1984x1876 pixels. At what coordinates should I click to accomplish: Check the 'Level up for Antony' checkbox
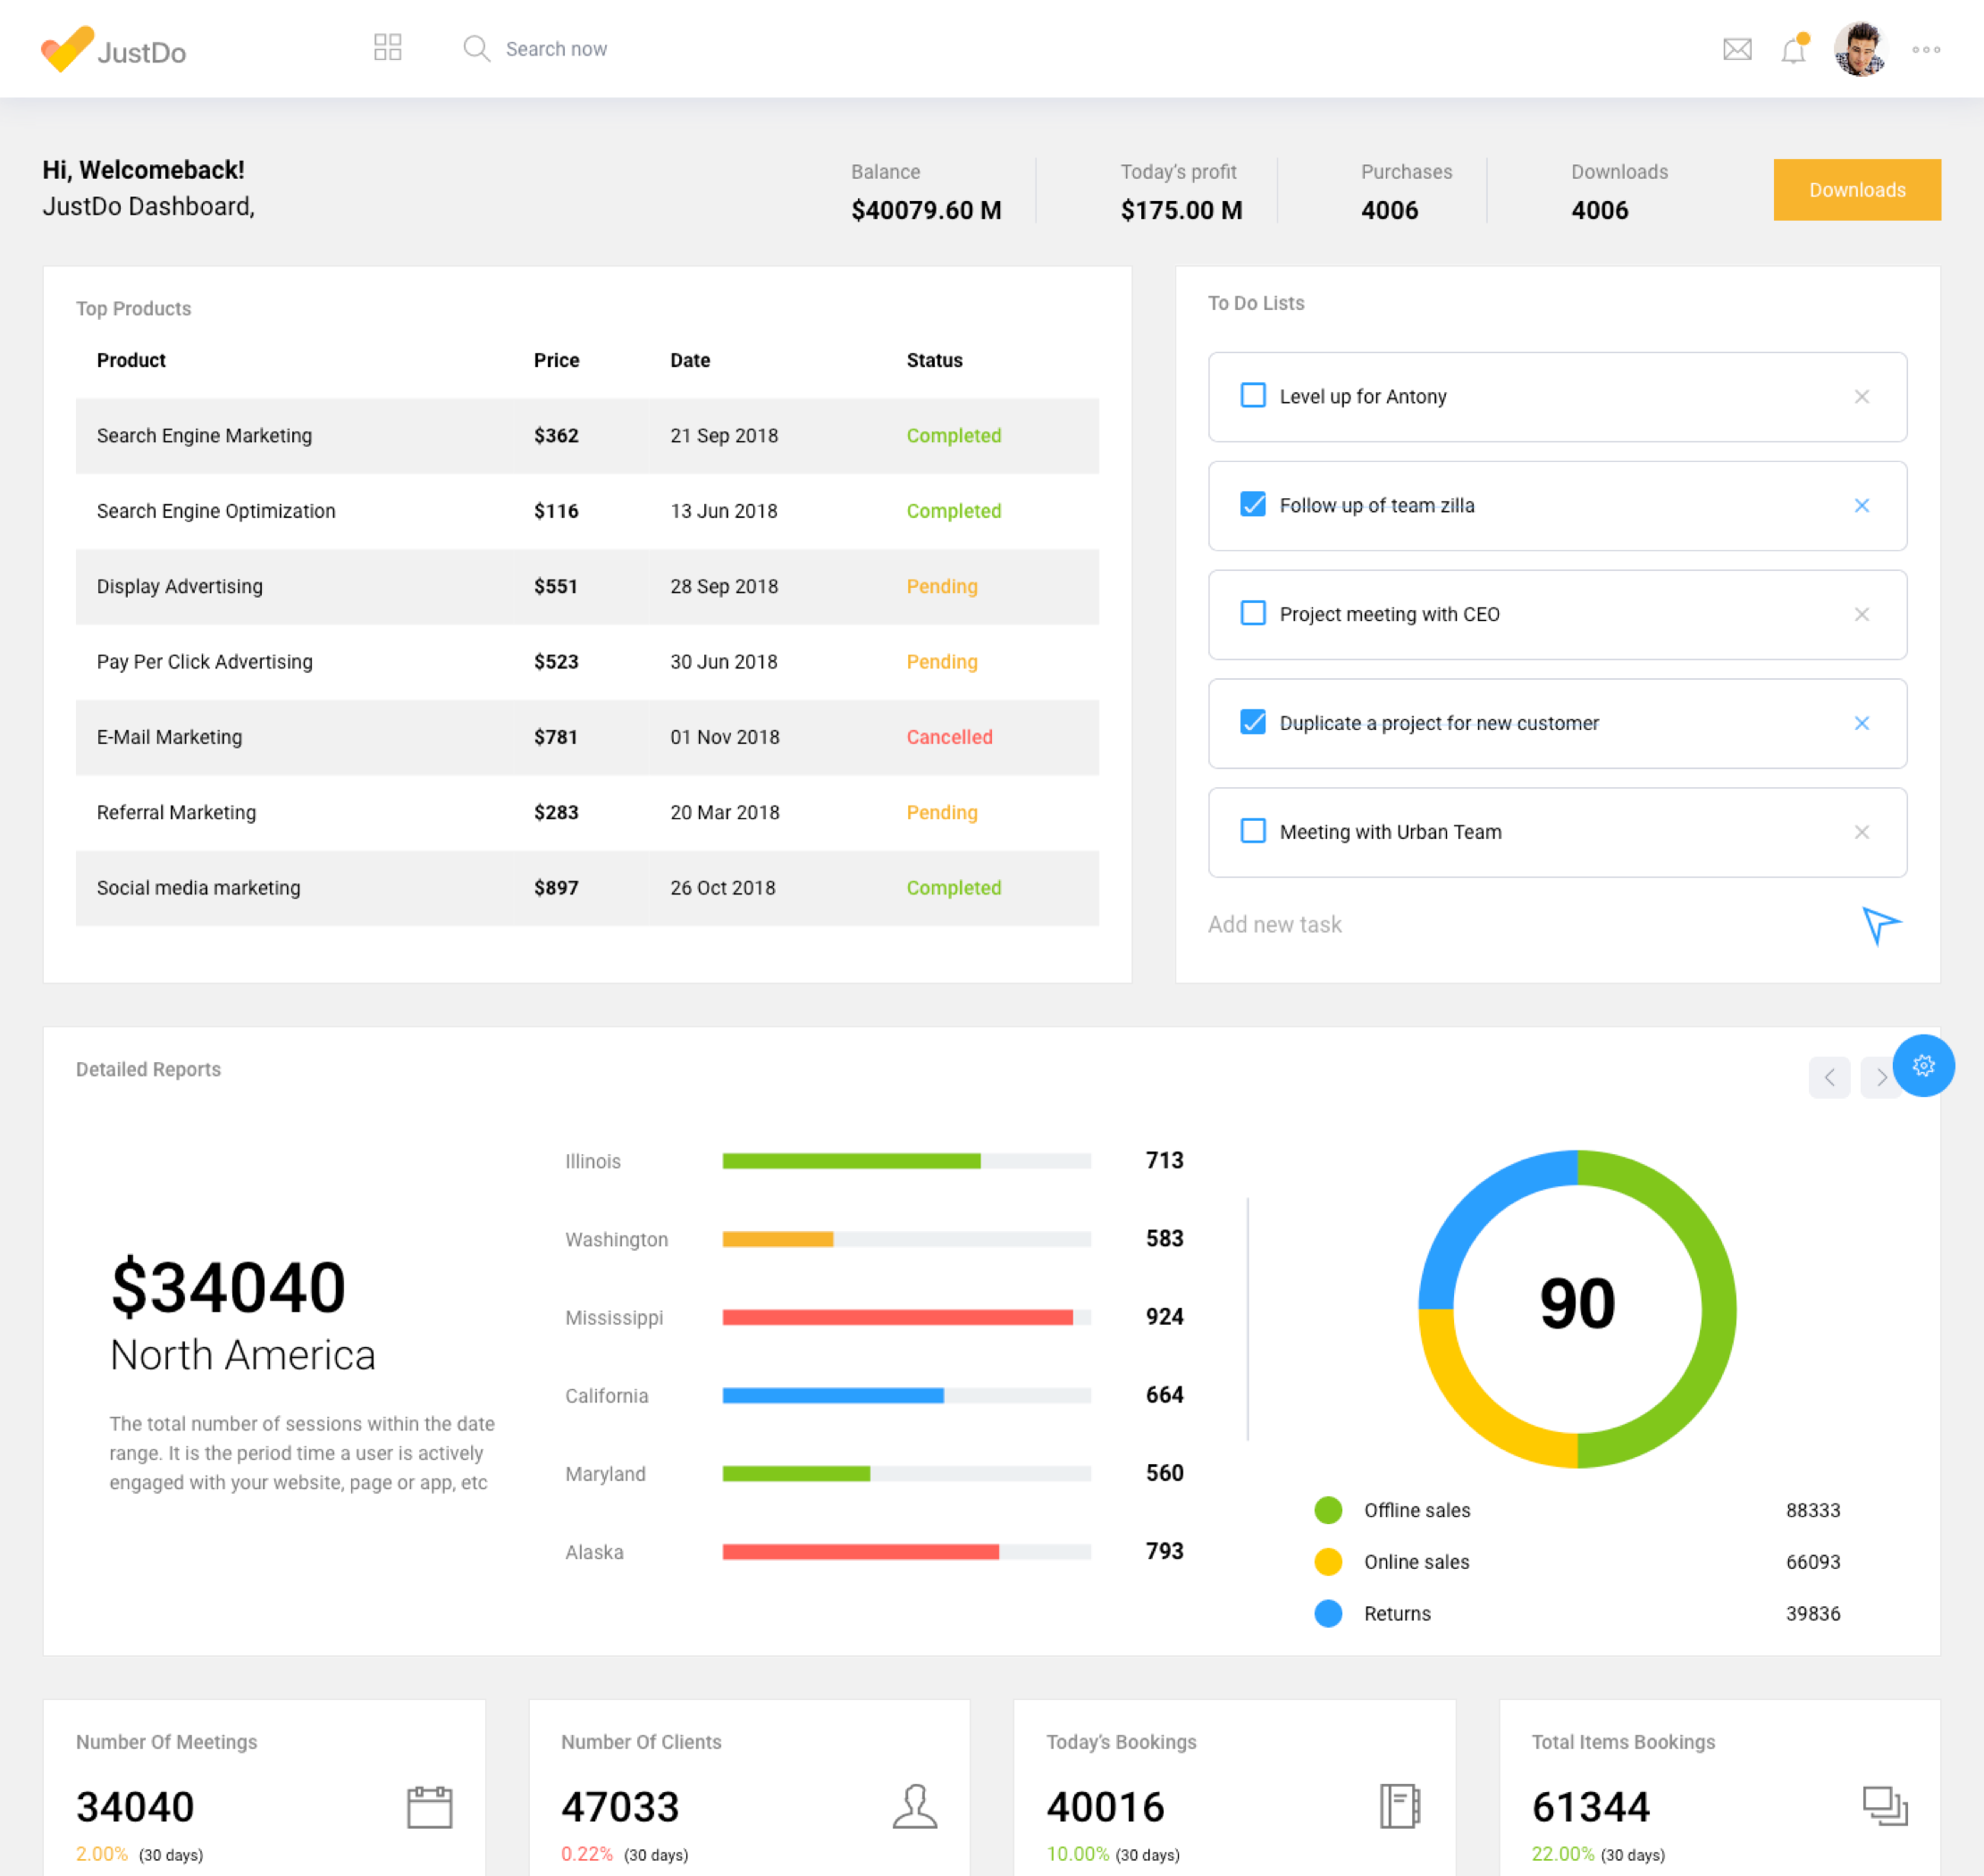pyautogui.click(x=1253, y=396)
